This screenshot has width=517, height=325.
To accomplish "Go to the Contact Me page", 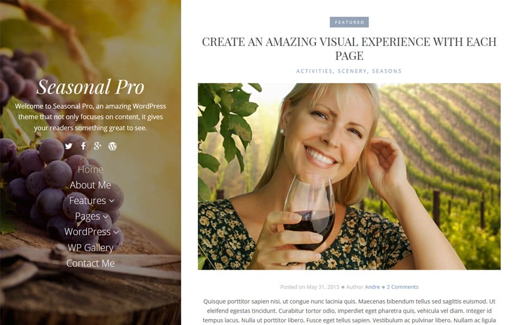I will [90, 263].
